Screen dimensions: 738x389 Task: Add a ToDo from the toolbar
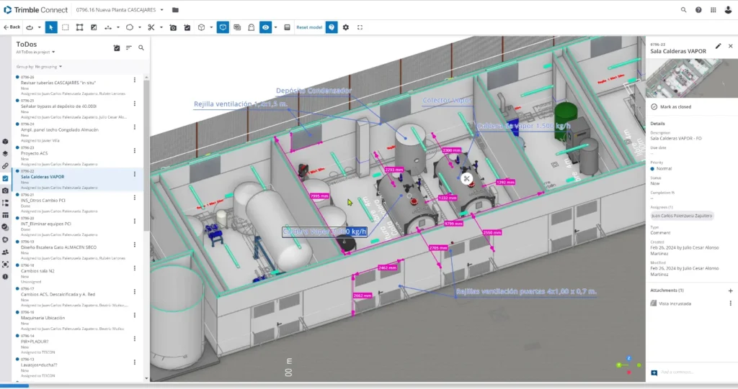187,27
